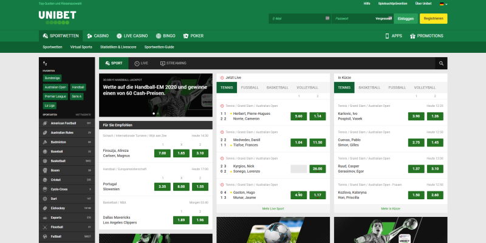This screenshot has width=486, height=243.
Task: Open Bingo in main navigation
Action: [x=165, y=36]
